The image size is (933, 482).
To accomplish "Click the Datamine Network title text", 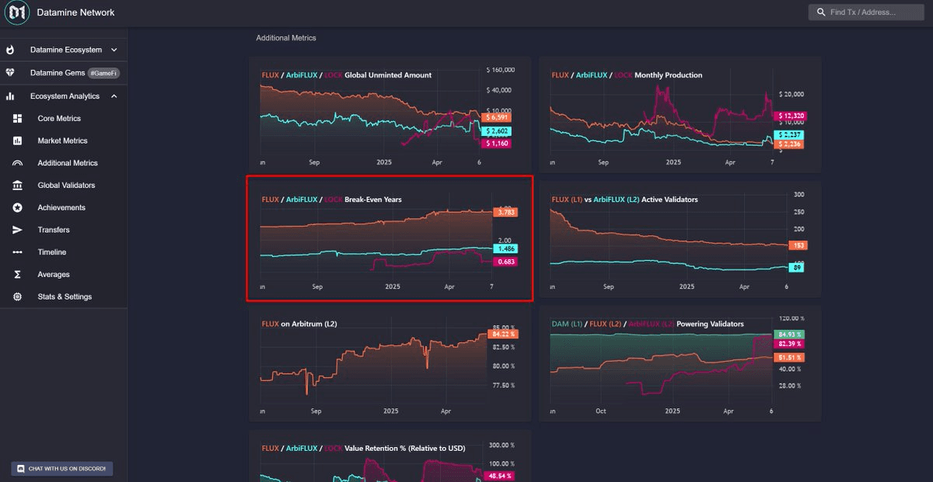I will click(75, 12).
